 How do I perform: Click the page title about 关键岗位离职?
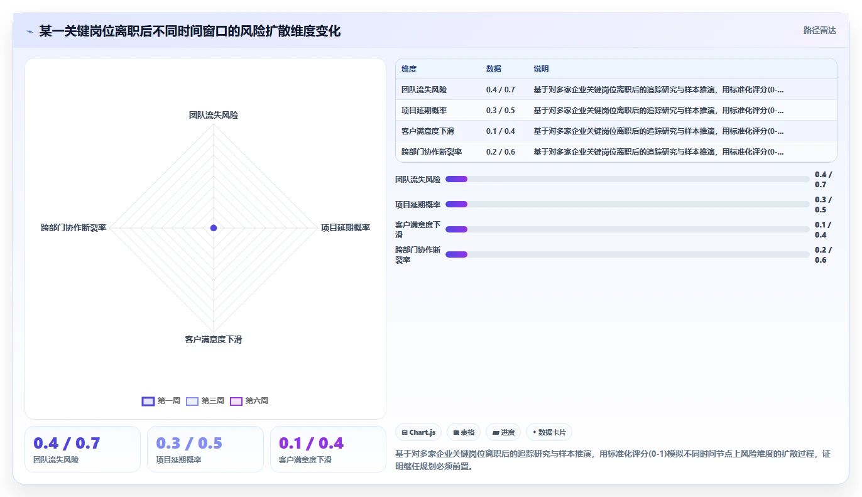point(190,31)
